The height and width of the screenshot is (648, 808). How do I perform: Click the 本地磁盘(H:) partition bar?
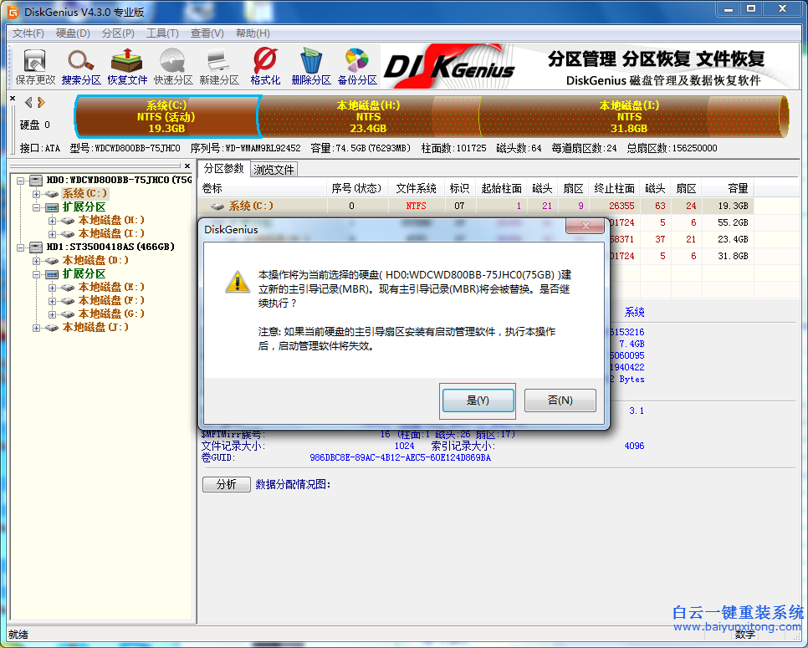(x=368, y=117)
